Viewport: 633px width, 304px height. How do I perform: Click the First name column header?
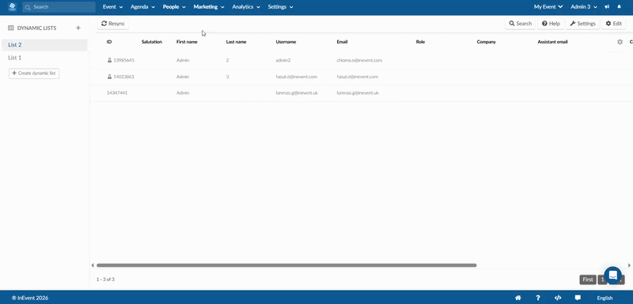(187, 42)
